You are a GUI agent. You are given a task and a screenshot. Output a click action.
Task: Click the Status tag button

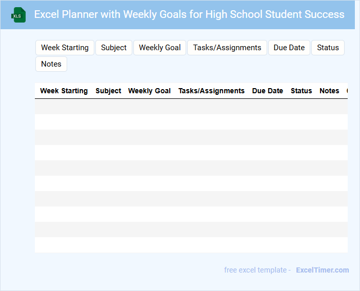(328, 48)
